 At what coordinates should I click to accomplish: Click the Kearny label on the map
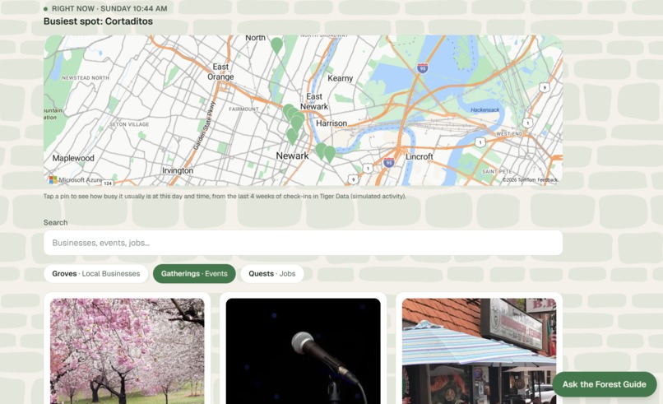point(340,78)
